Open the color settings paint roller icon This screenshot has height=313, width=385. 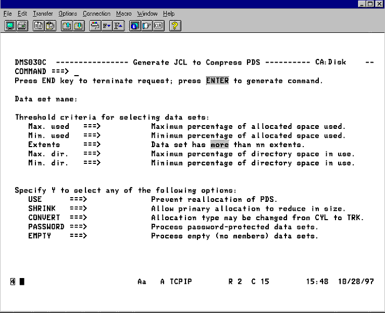(95, 26)
